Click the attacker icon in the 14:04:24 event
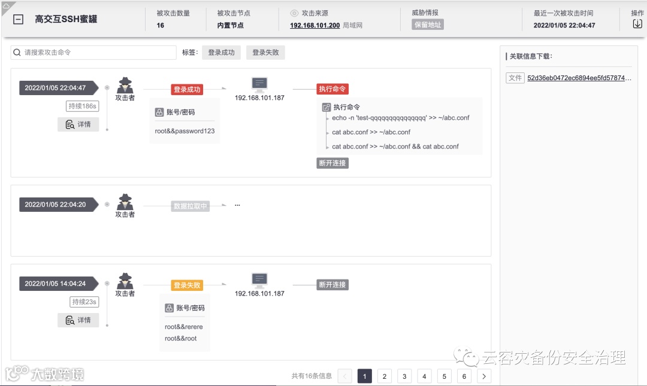Screen dimensions: 647x386 [125, 281]
